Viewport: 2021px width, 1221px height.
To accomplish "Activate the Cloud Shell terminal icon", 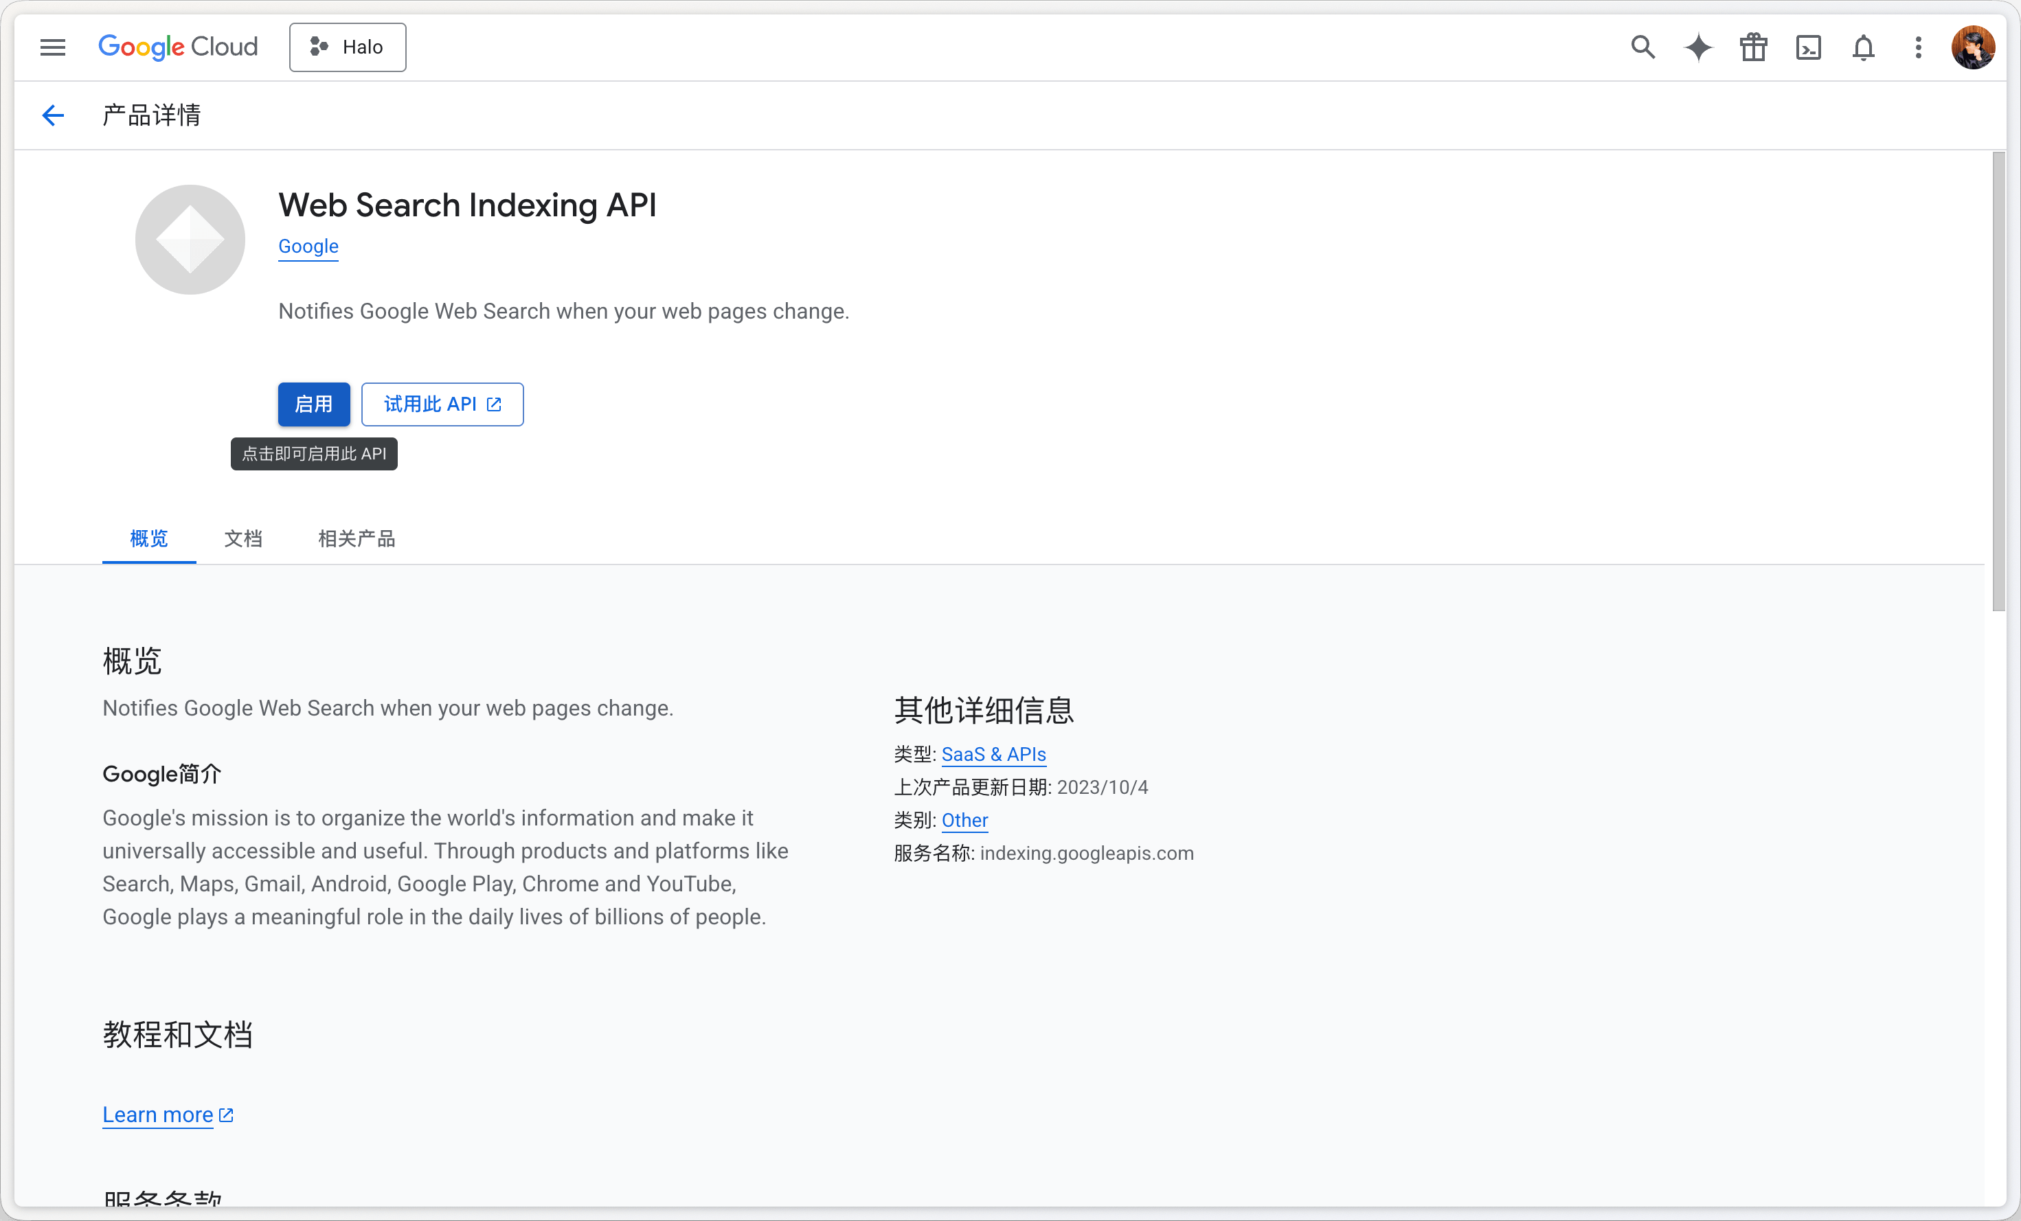I will pyautogui.click(x=1808, y=47).
